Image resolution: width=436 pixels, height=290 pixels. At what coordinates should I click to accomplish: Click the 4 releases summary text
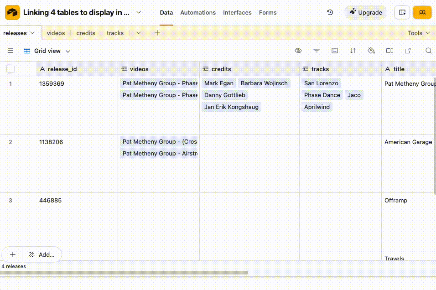[14, 266]
